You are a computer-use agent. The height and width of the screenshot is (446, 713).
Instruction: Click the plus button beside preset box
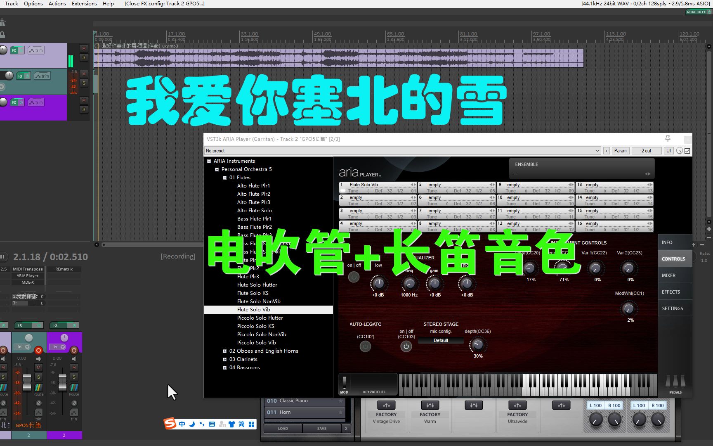point(607,151)
